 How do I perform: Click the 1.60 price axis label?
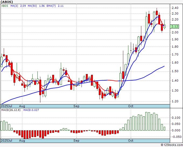[175, 62]
